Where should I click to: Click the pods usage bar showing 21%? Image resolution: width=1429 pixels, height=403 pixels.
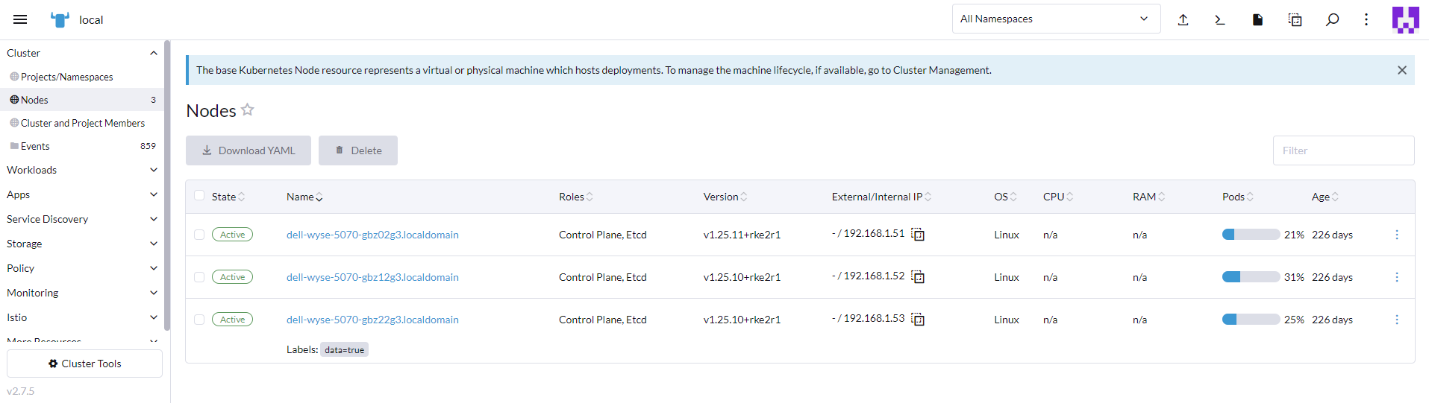coord(1251,235)
